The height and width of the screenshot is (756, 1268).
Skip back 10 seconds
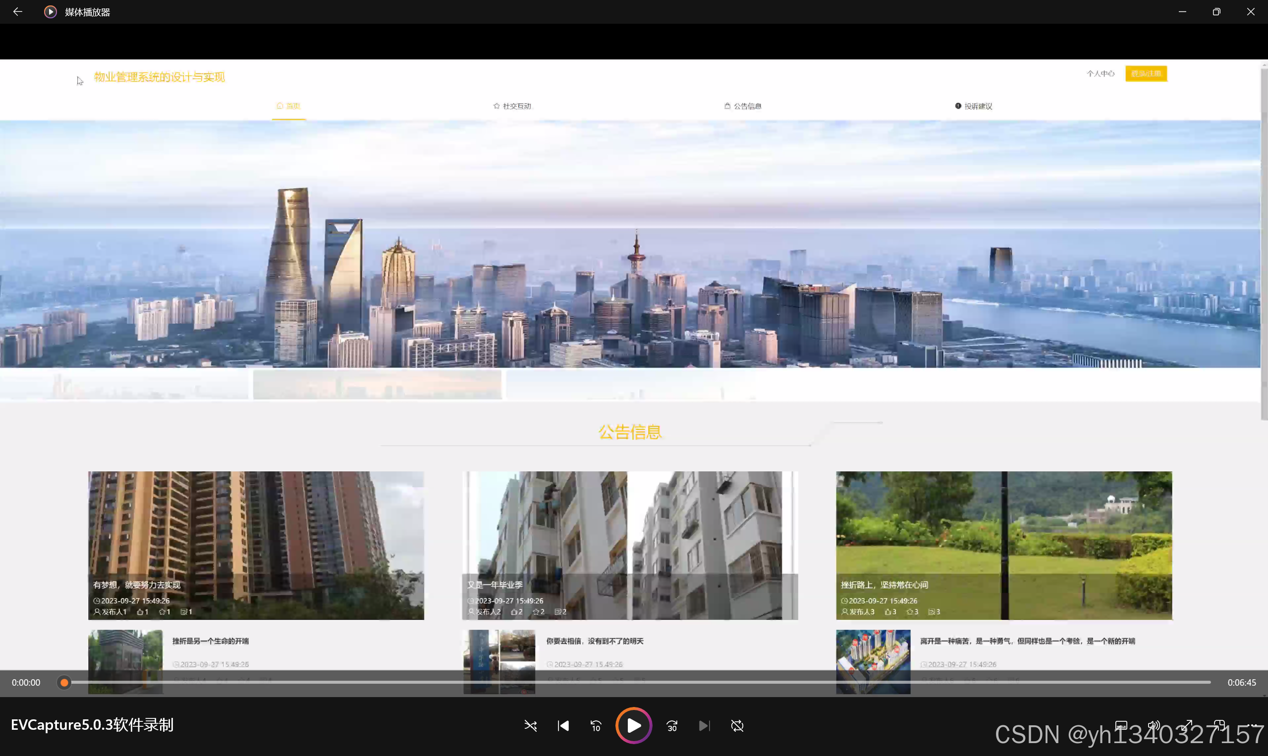pyautogui.click(x=596, y=725)
